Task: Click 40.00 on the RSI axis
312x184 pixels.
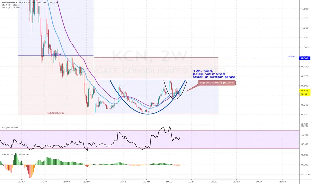Action: coord(305,144)
